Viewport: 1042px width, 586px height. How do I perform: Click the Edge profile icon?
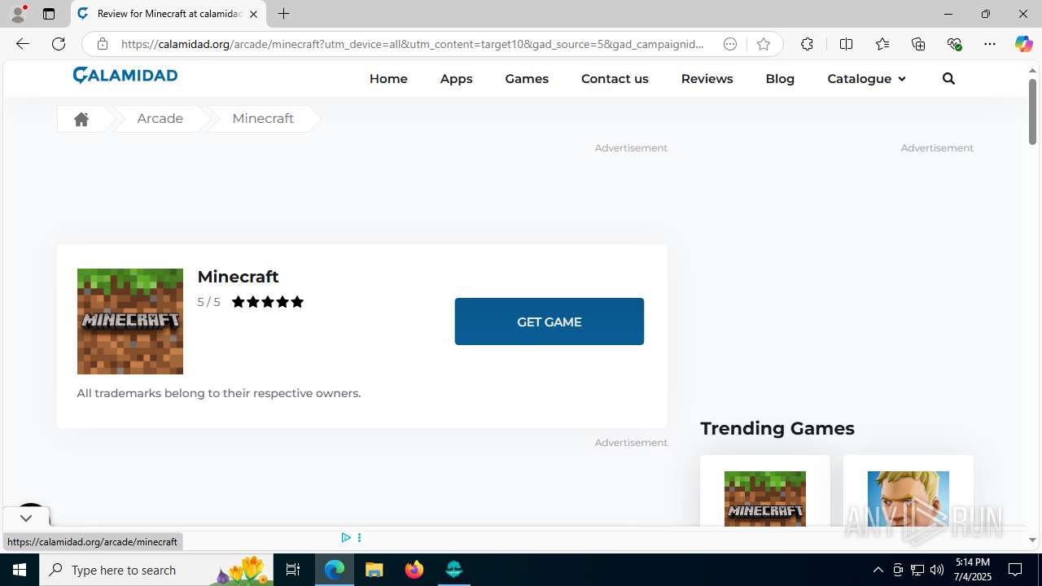(x=18, y=14)
